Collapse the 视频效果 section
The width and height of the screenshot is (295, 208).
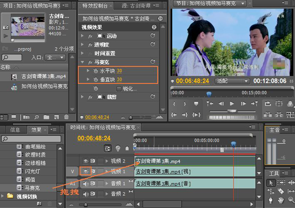point(154,27)
